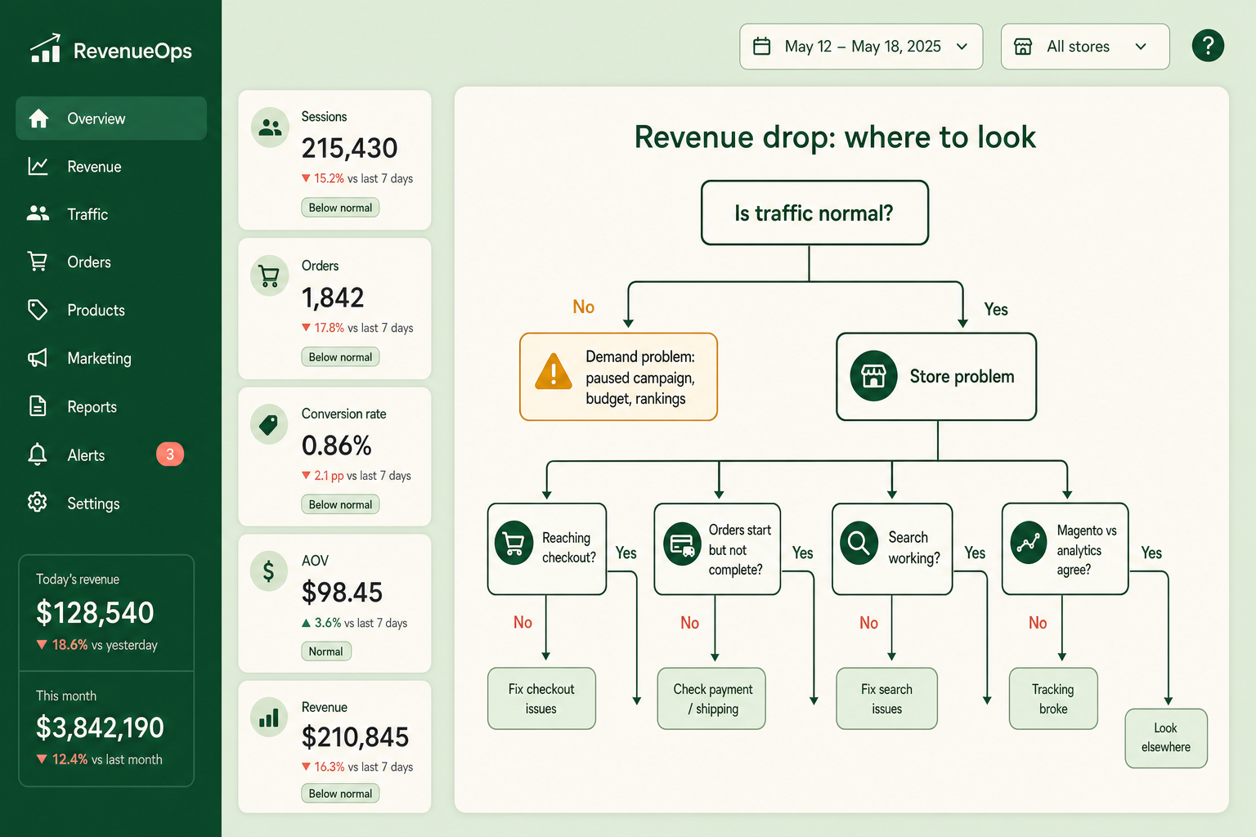The width and height of the screenshot is (1256, 837).
Task: Click the Alerts bell icon
Action: click(38, 454)
